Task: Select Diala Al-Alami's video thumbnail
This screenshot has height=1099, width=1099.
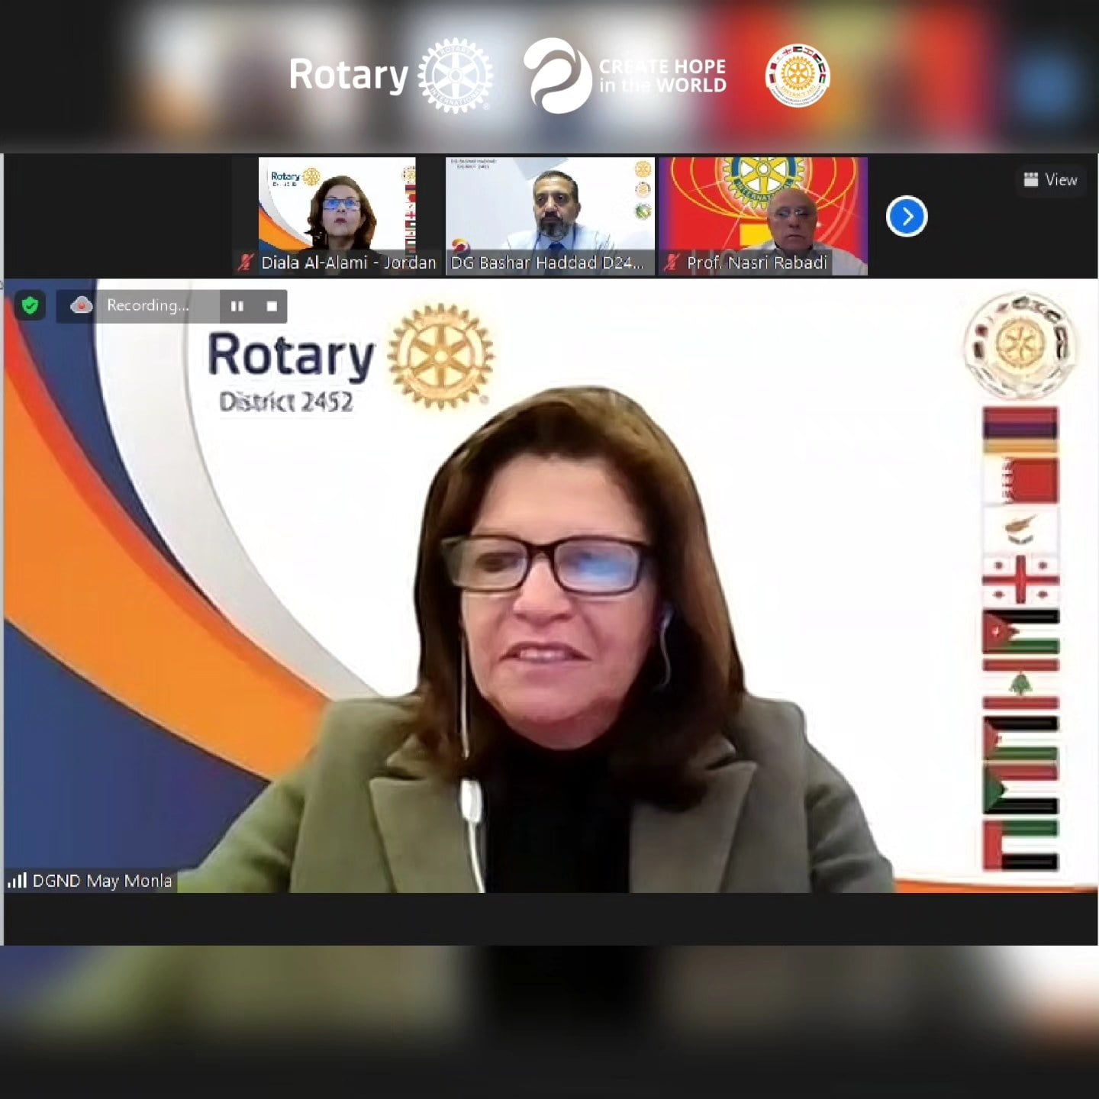Action: coord(337,206)
